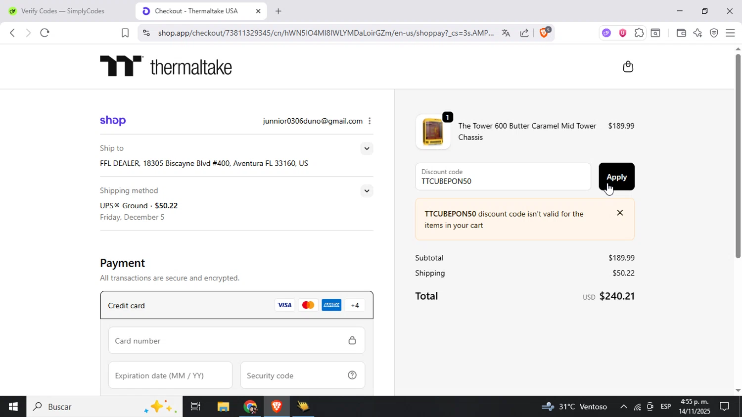The image size is (742, 417).
Task: Expand the Ship to address section
Action: point(367,148)
